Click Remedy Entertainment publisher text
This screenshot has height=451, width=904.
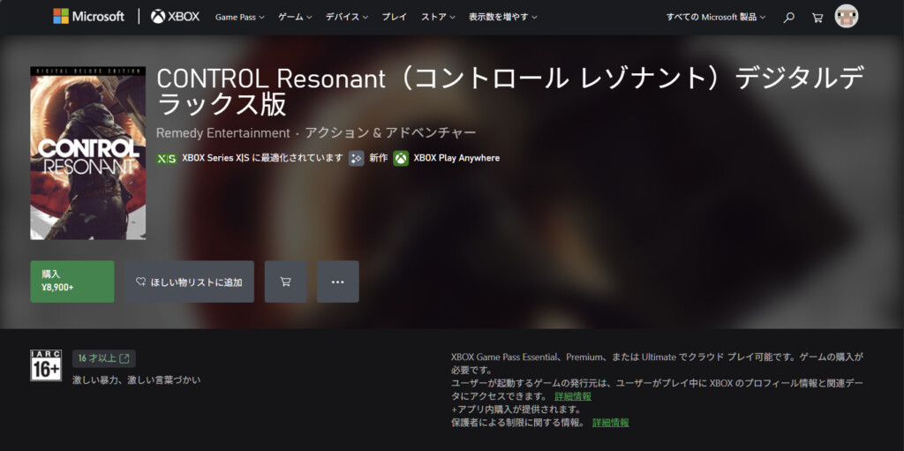222,133
